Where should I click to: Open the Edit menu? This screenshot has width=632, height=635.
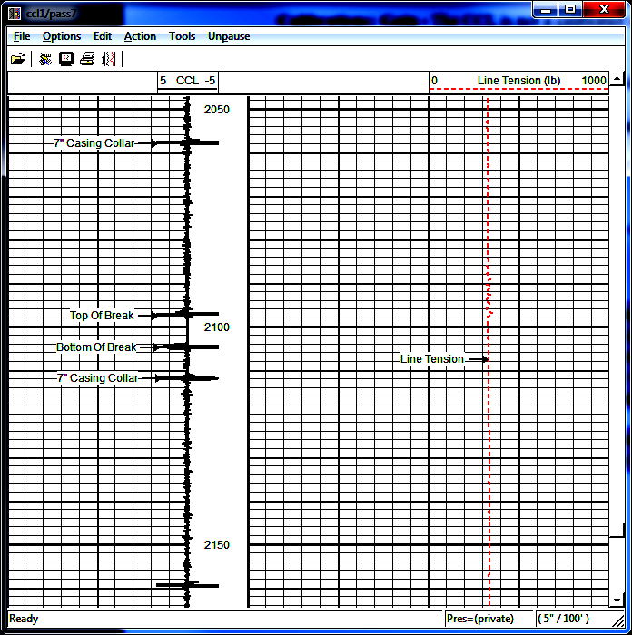103,36
